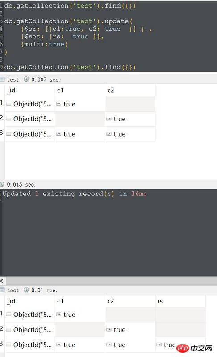Click the clock icon showing 0.007 sec

pyautogui.click(x=26, y=79)
